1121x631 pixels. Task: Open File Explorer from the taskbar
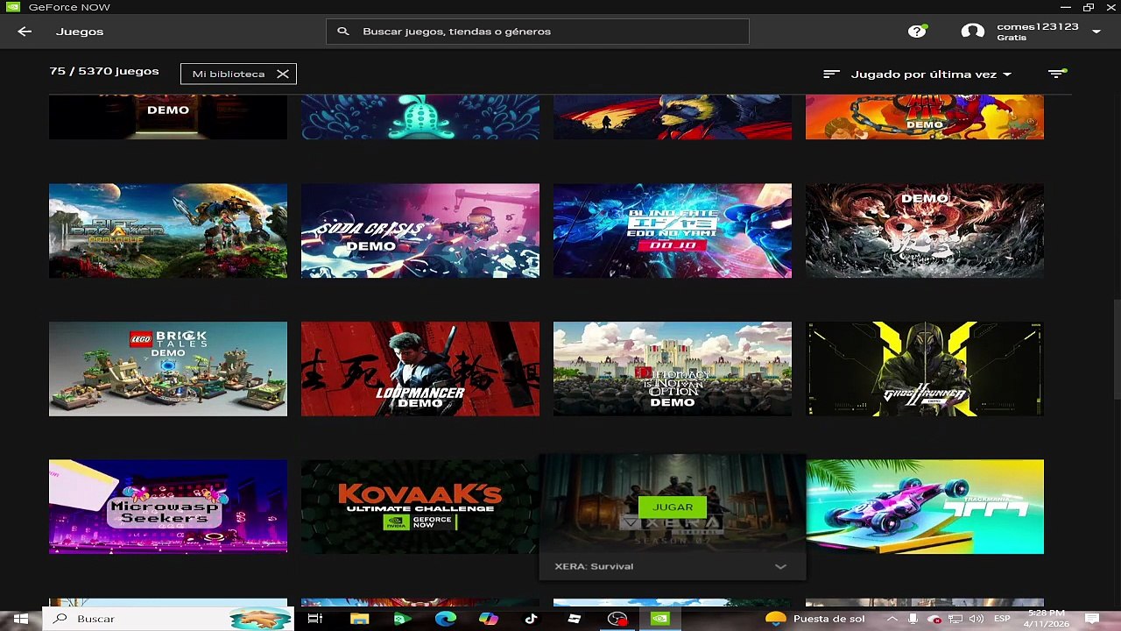[x=359, y=619]
